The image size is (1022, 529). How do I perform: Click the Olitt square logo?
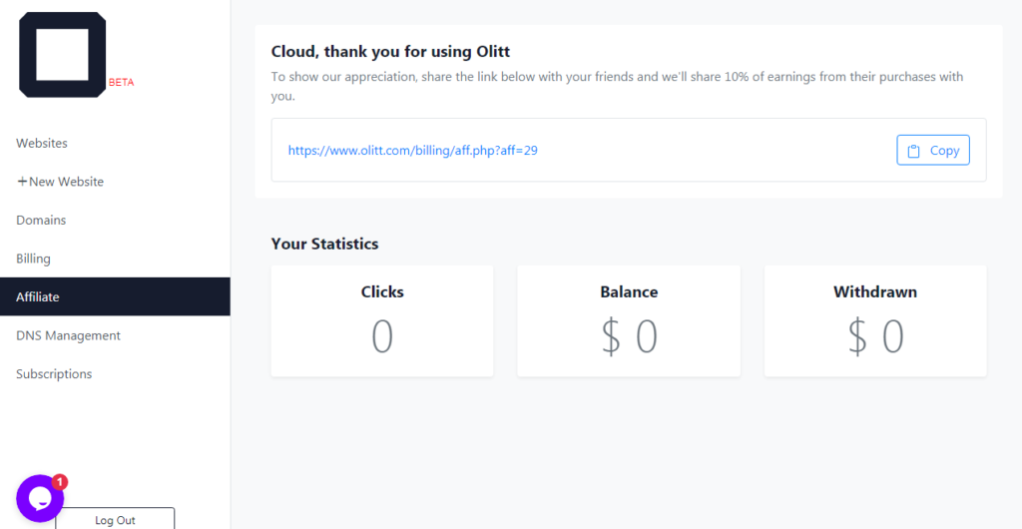[x=62, y=55]
